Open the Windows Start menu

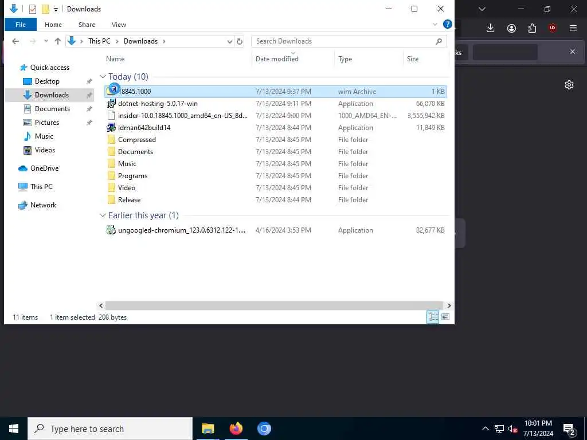click(x=14, y=429)
